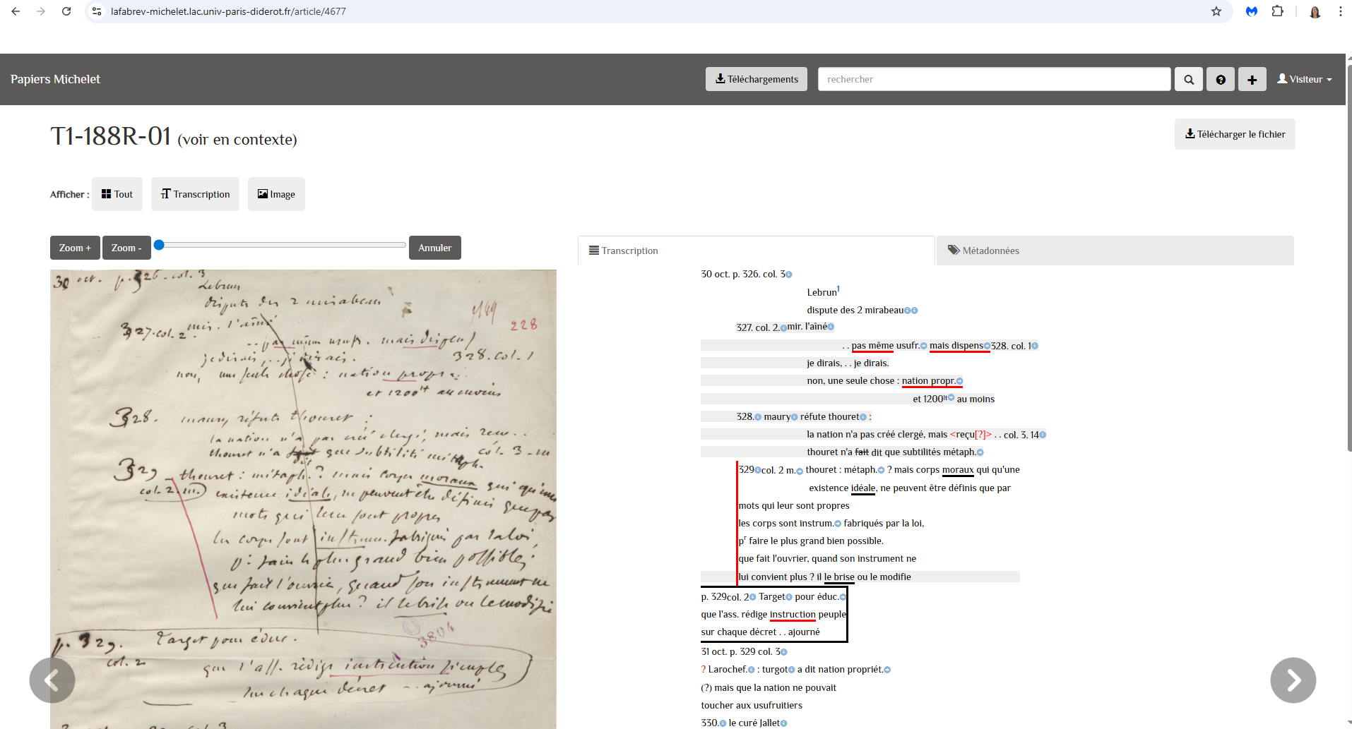Go to previous page with left arrow

click(52, 680)
